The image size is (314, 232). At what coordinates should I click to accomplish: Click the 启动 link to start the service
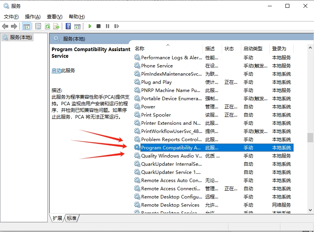point(56,71)
